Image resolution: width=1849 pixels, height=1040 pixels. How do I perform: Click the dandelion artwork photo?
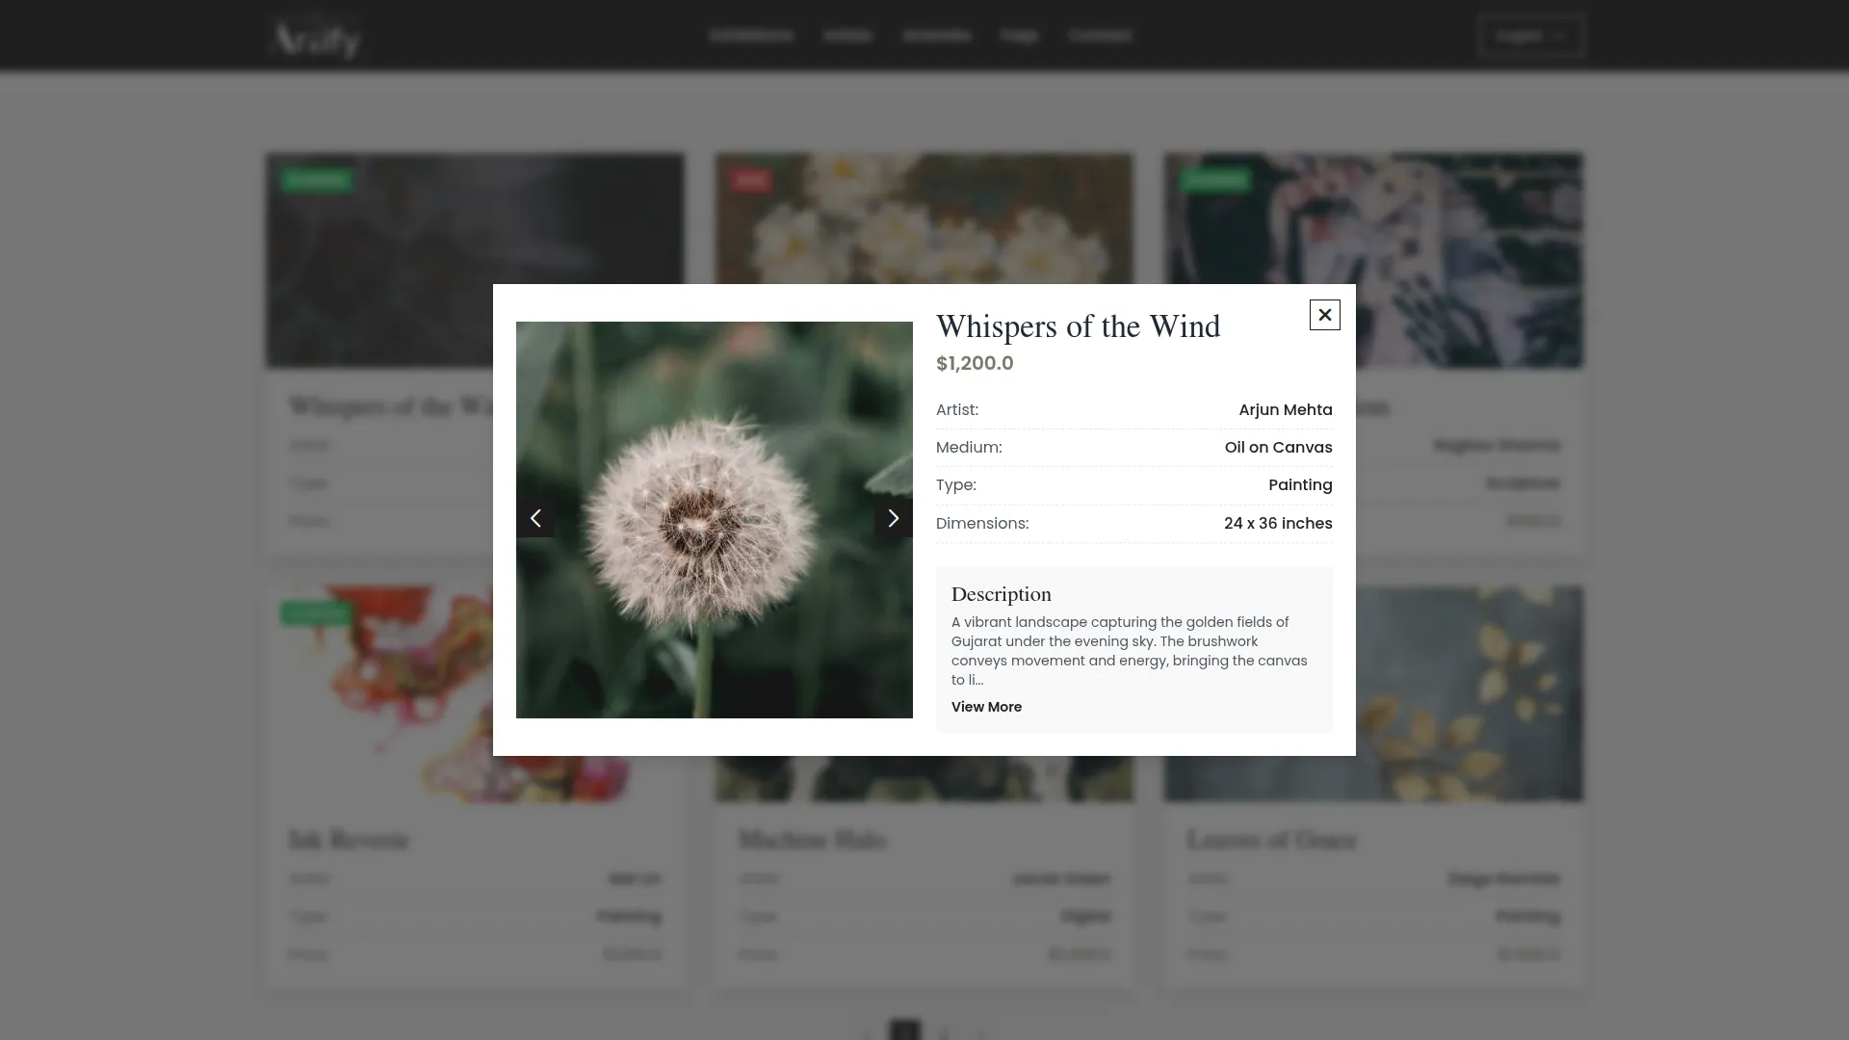pos(714,520)
